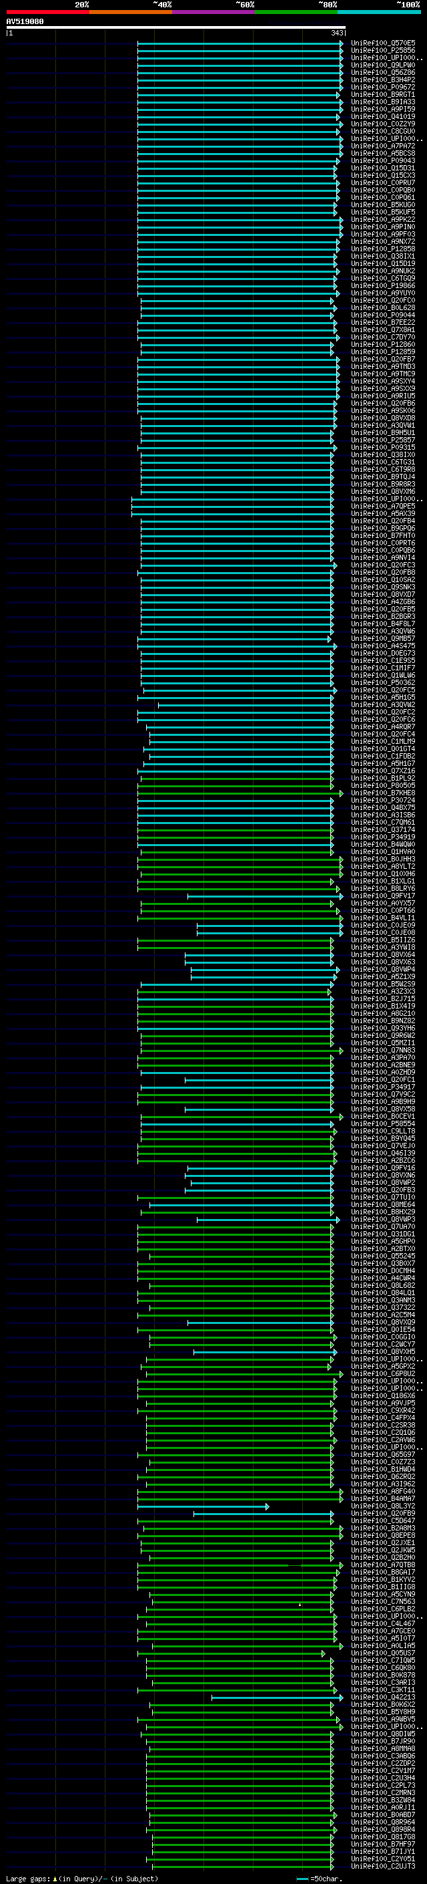This screenshot has width=427, height=1884.
Task: Click the red 20% identity legend bar
Action: coord(47,12)
